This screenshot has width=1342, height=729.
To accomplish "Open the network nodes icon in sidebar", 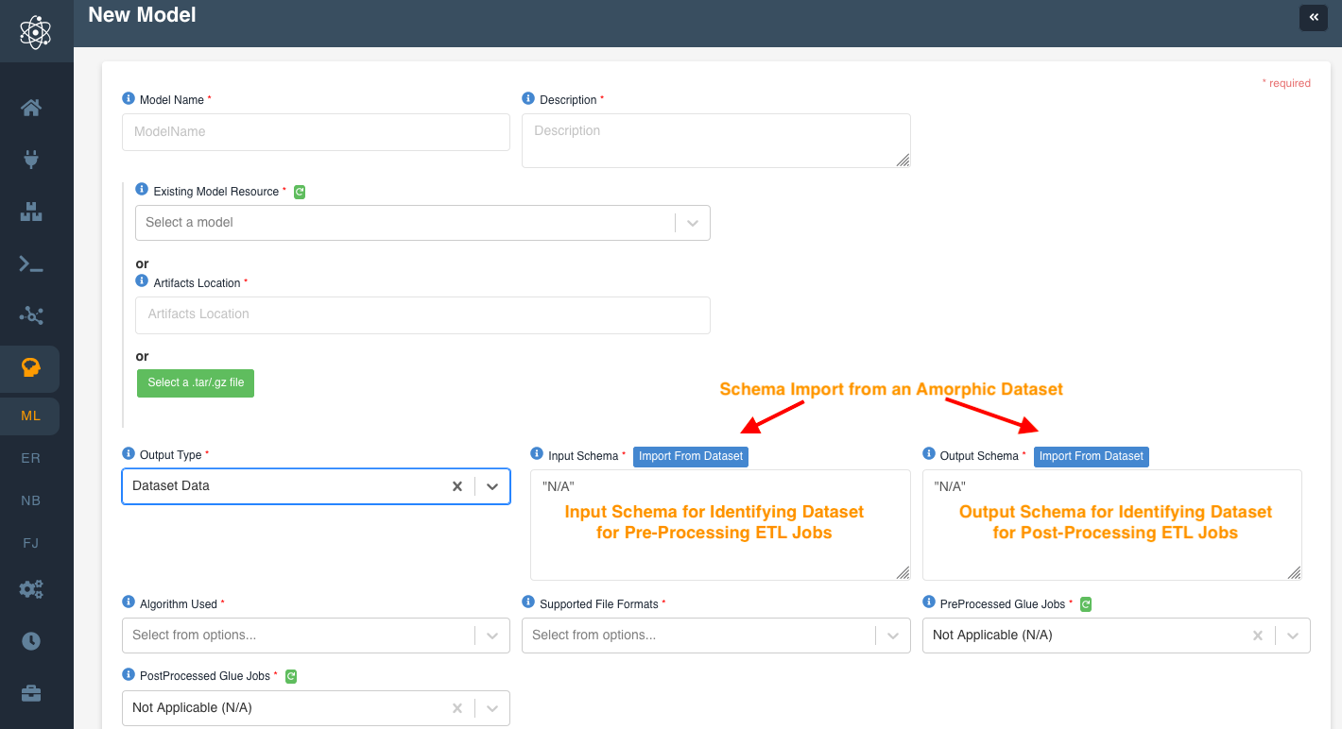I will tap(31, 315).
